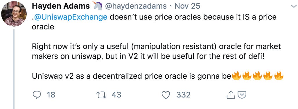Click the first fire emoji after "gonna be"
This screenshot has width=298, height=109.
236,76
